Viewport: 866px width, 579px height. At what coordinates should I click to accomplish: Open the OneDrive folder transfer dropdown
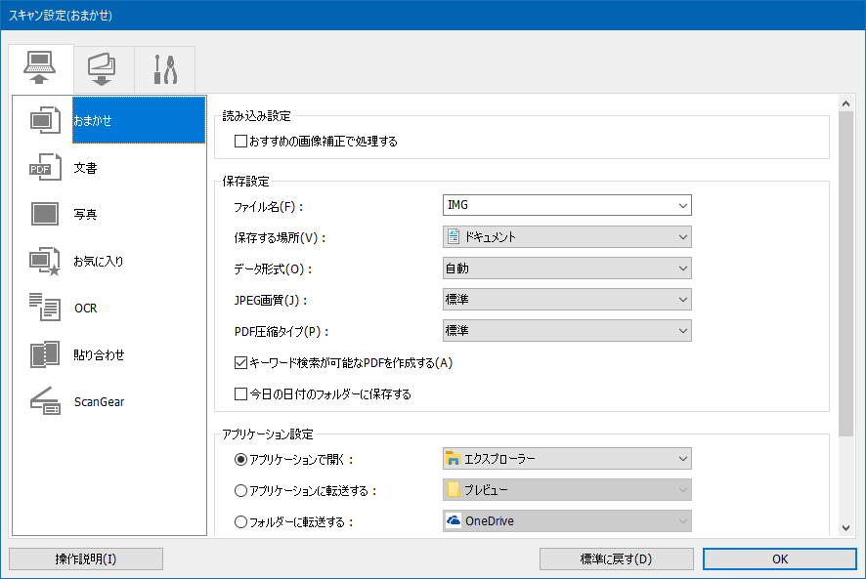coord(567,521)
